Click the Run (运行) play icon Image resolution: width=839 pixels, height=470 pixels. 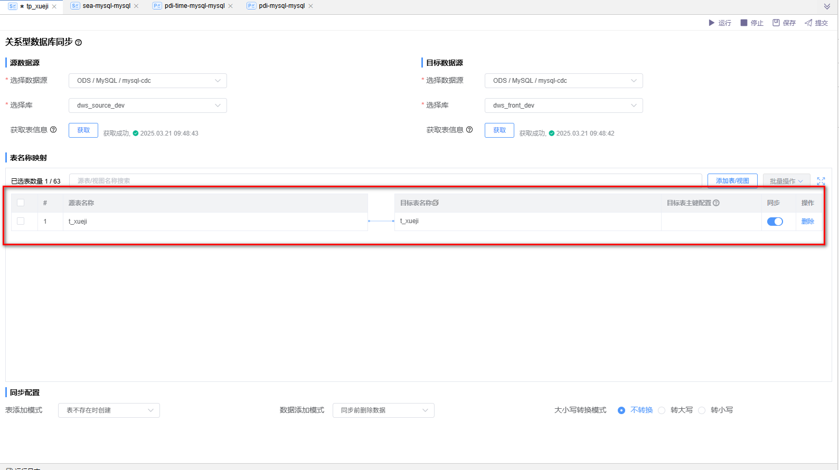pos(711,23)
